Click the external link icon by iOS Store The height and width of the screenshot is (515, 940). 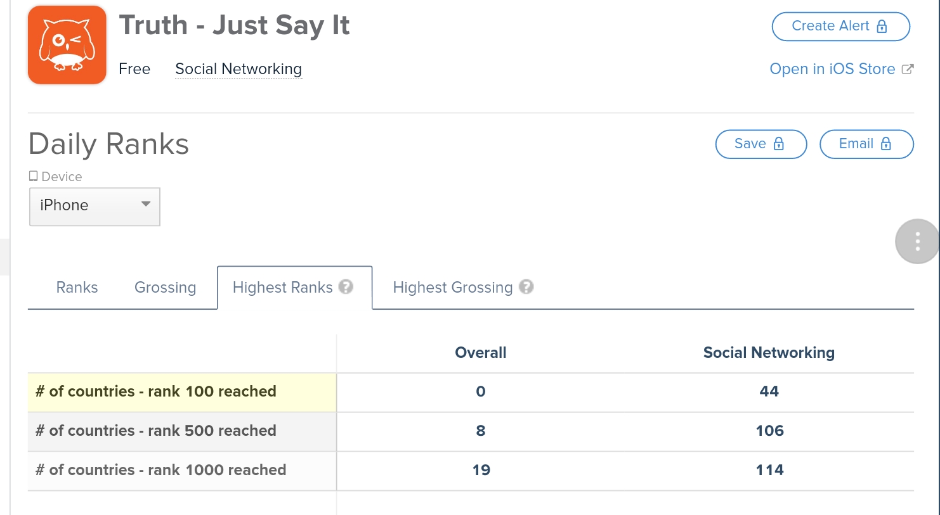908,69
